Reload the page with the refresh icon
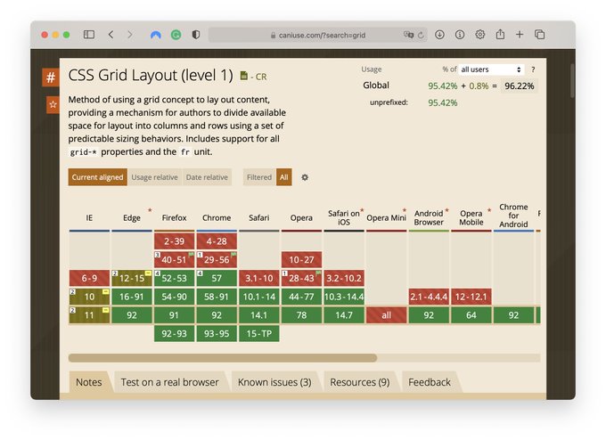The height and width of the screenshot is (440, 606). point(421,35)
